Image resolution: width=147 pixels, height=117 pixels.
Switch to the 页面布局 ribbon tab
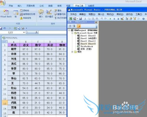[31, 6]
